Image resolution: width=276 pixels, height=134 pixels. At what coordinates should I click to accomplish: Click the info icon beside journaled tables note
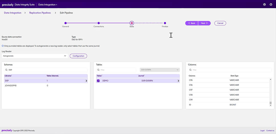point(3,46)
